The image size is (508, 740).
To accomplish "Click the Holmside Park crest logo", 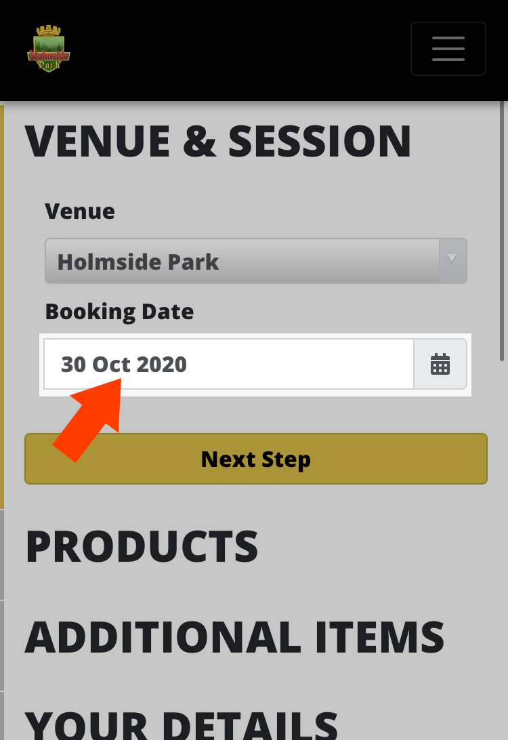I will coord(49,49).
